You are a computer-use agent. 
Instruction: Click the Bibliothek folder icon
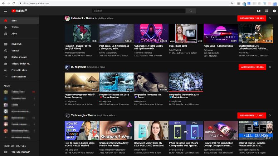[6, 44]
